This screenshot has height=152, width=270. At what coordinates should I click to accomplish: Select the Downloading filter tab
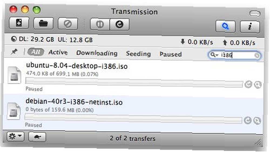pyautogui.click(x=97, y=53)
